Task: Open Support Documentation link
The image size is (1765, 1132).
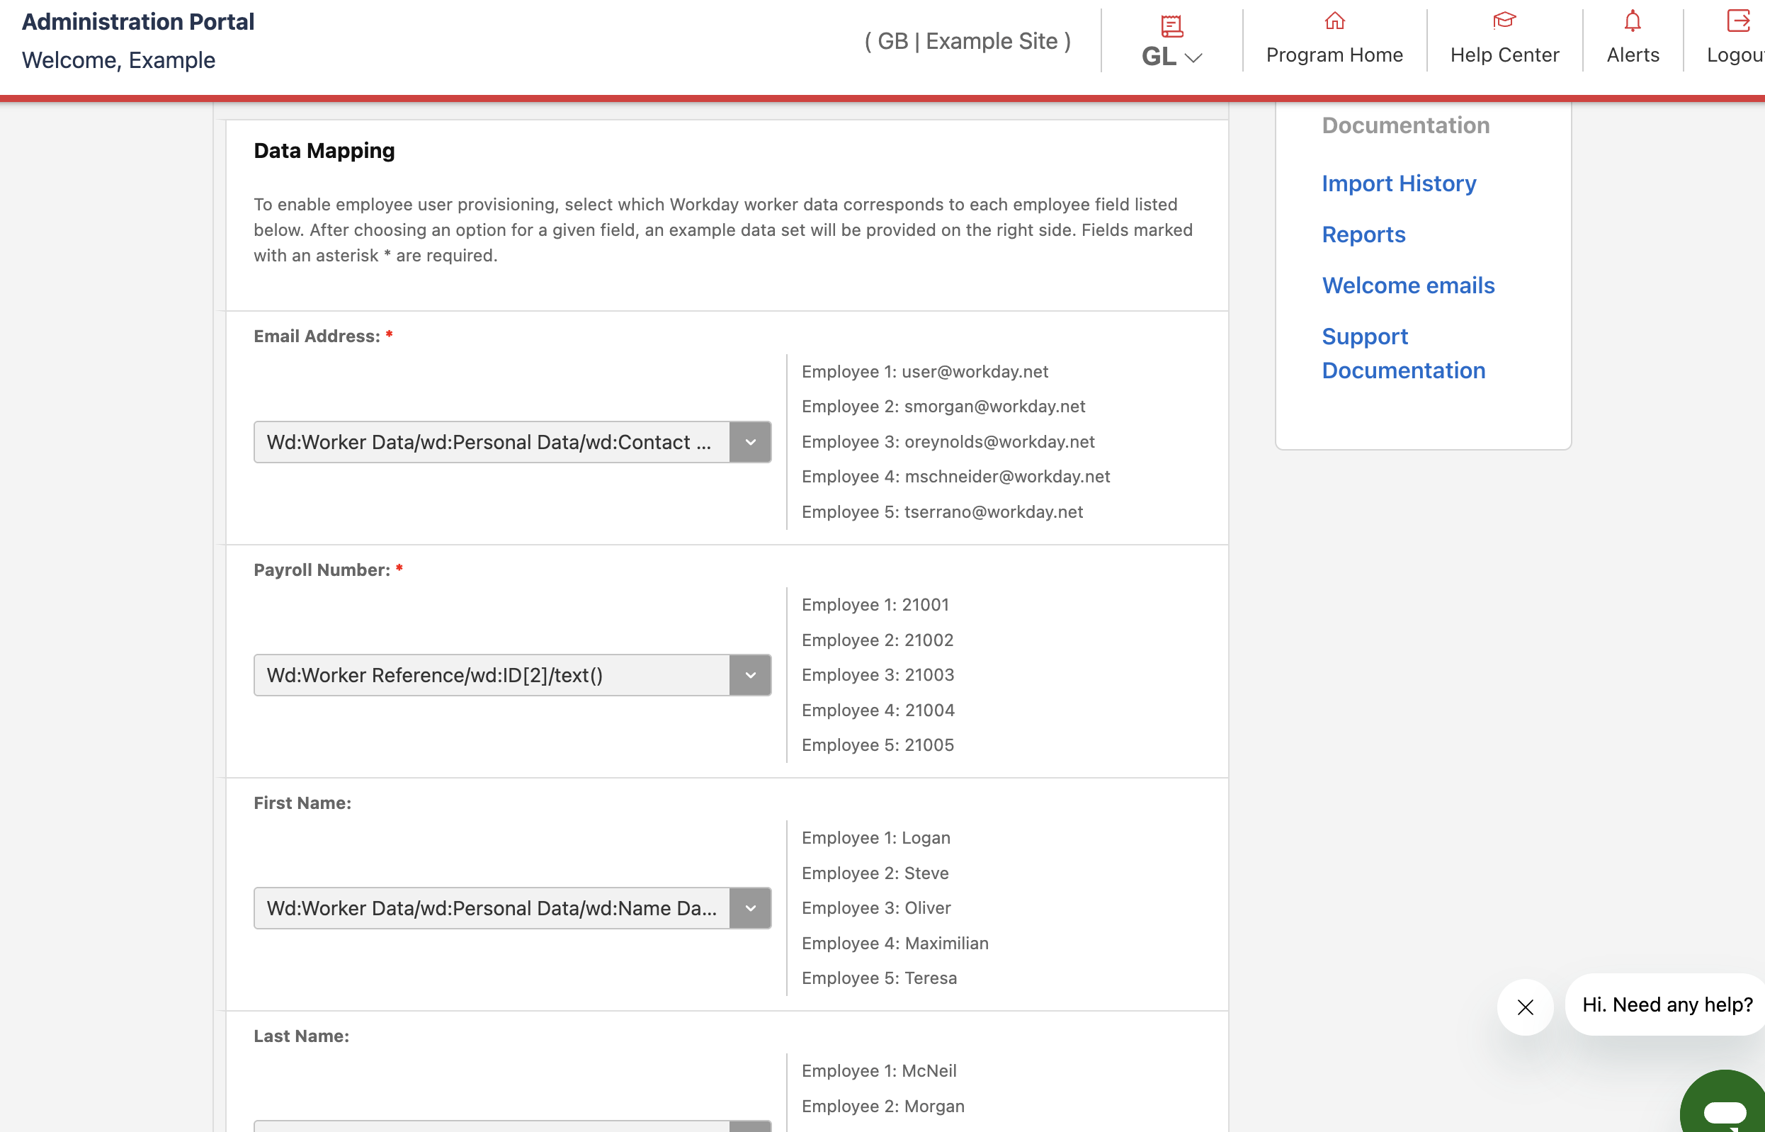Action: tap(1403, 353)
